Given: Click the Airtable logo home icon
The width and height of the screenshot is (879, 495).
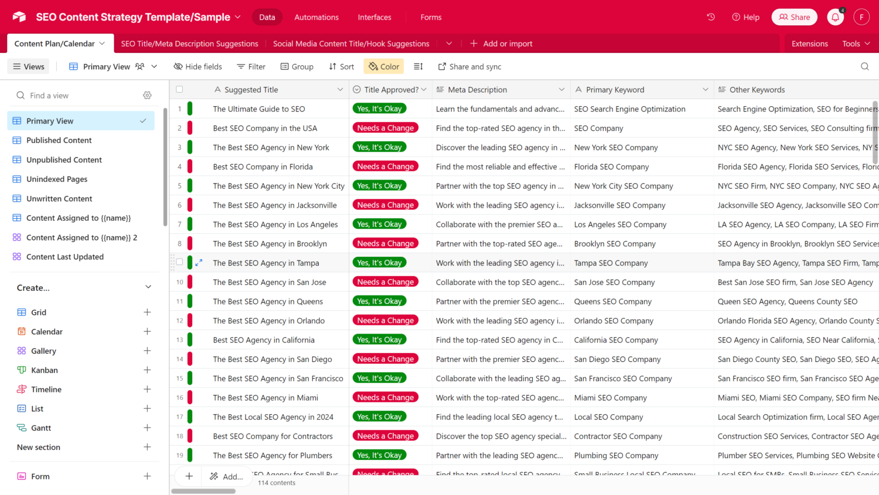Looking at the screenshot, I should [x=19, y=17].
